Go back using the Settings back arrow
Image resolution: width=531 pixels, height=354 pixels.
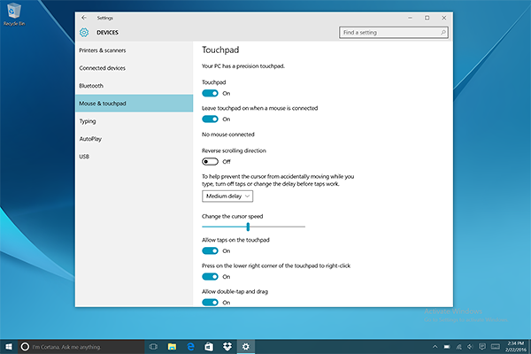point(84,18)
